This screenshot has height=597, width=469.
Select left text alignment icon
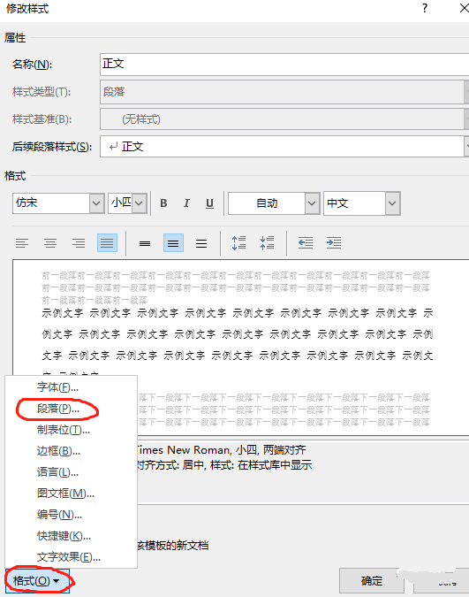pos(22,243)
